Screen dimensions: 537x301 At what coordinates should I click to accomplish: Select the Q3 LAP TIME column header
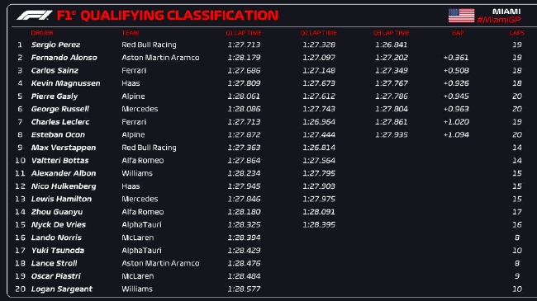(x=391, y=33)
